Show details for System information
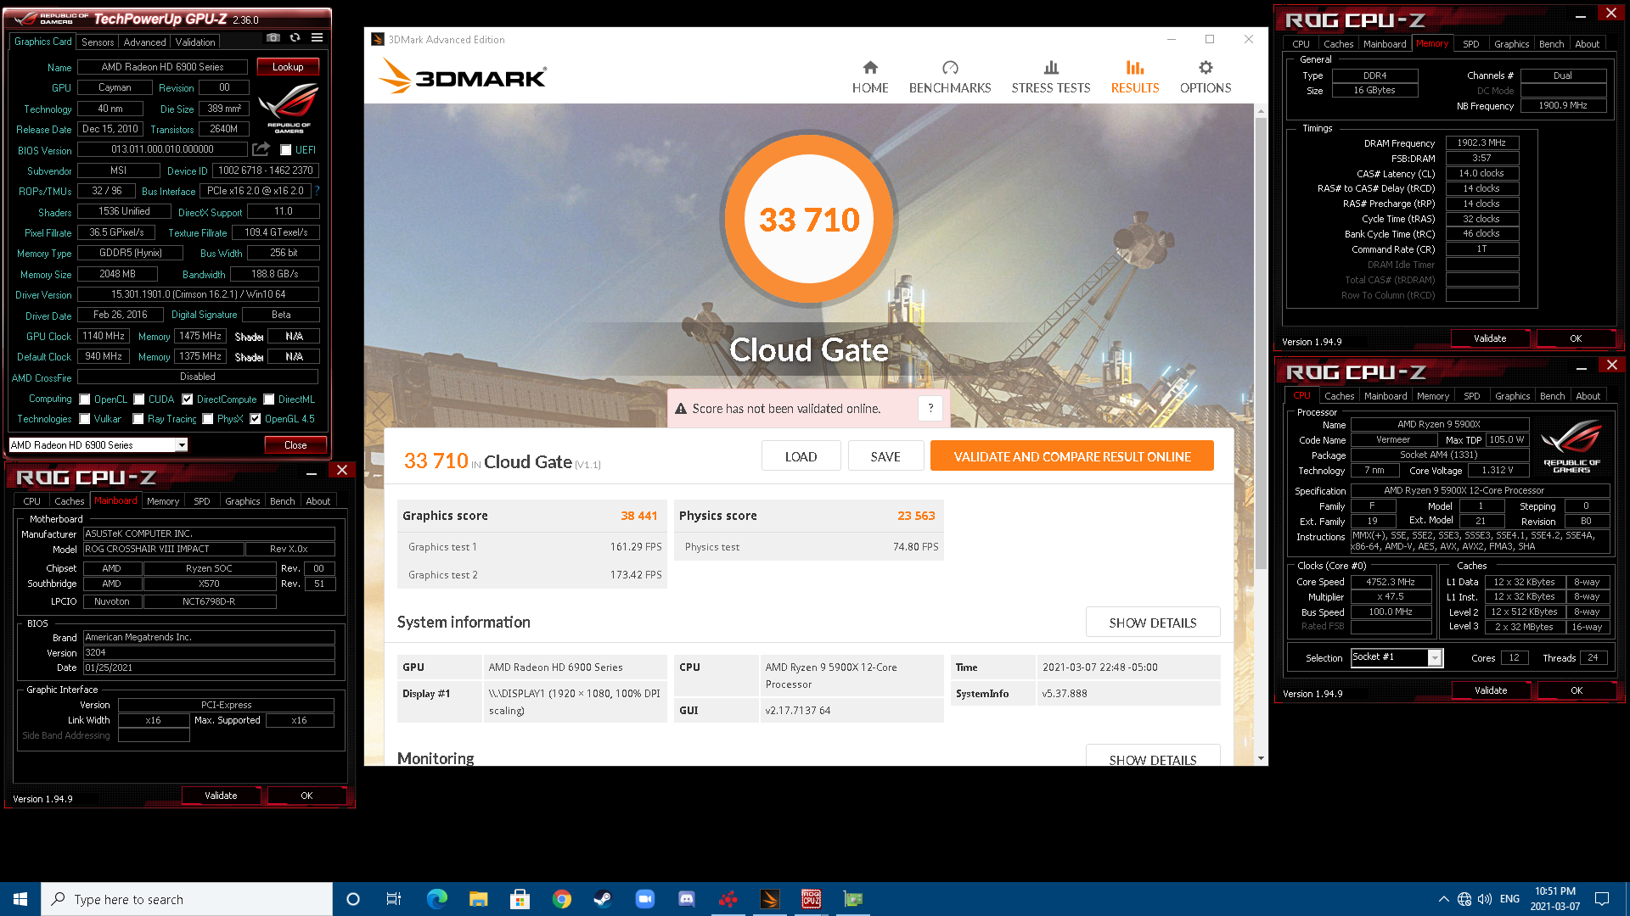This screenshot has width=1630, height=916. click(x=1152, y=623)
